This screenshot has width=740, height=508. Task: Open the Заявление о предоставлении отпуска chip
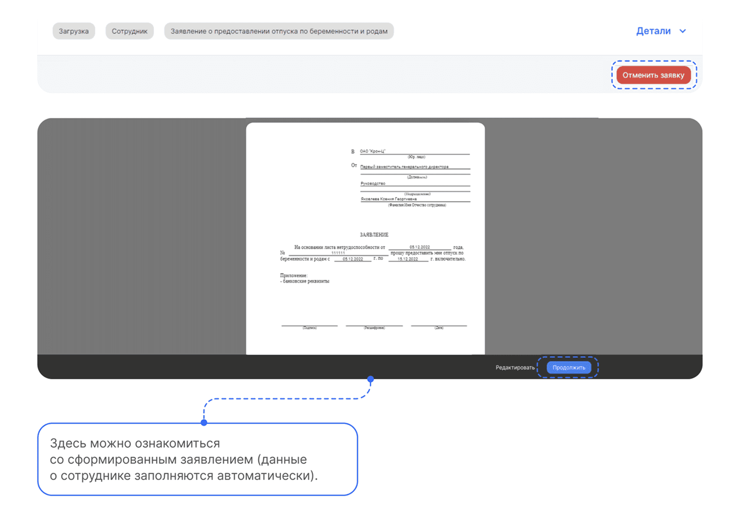[278, 31]
